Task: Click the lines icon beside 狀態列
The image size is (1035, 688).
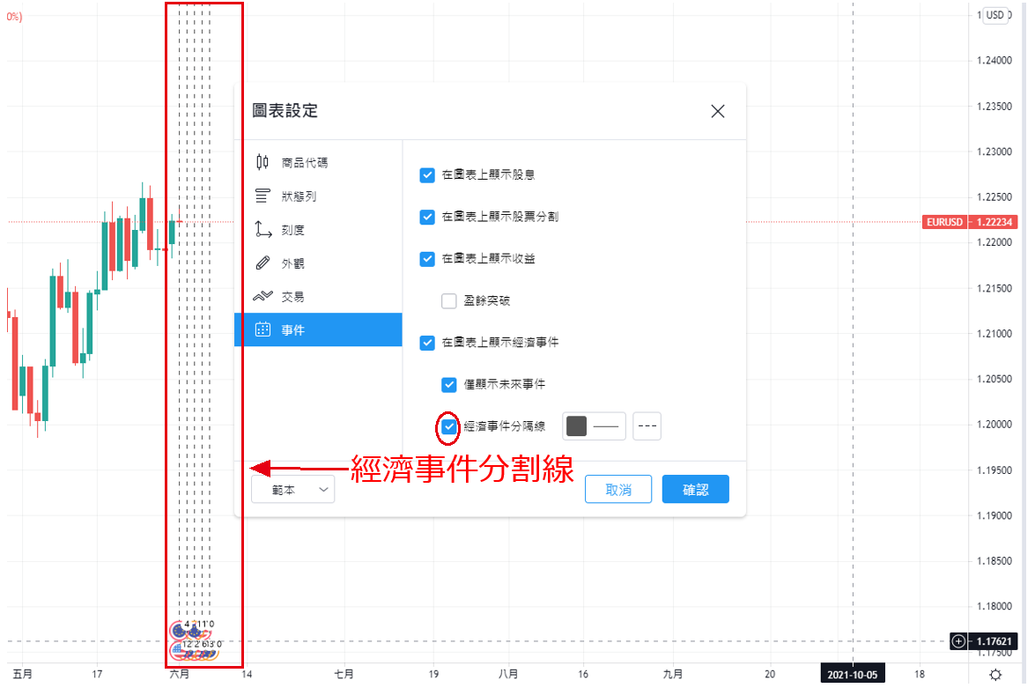Action: point(262,196)
